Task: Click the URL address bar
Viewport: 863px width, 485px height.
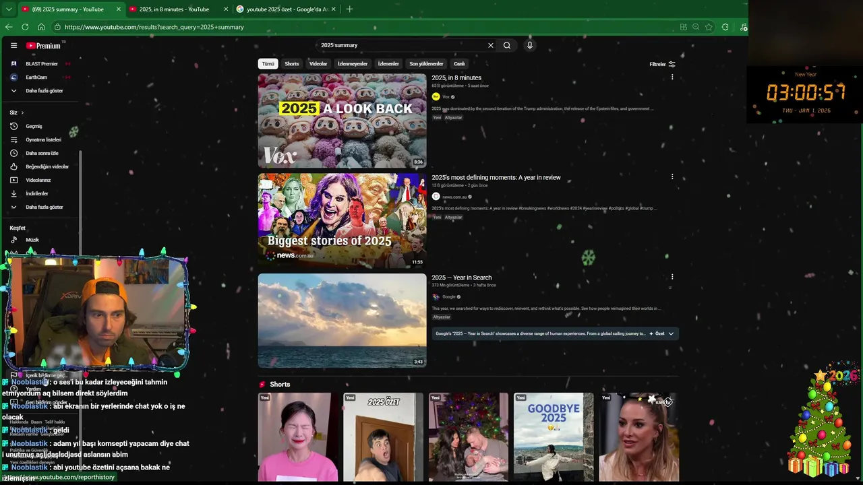Action: pyautogui.click(x=364, y=27)
